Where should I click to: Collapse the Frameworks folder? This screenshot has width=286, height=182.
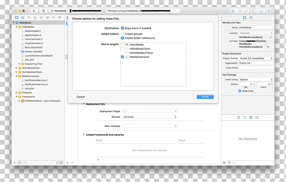(x=16, y=96)
